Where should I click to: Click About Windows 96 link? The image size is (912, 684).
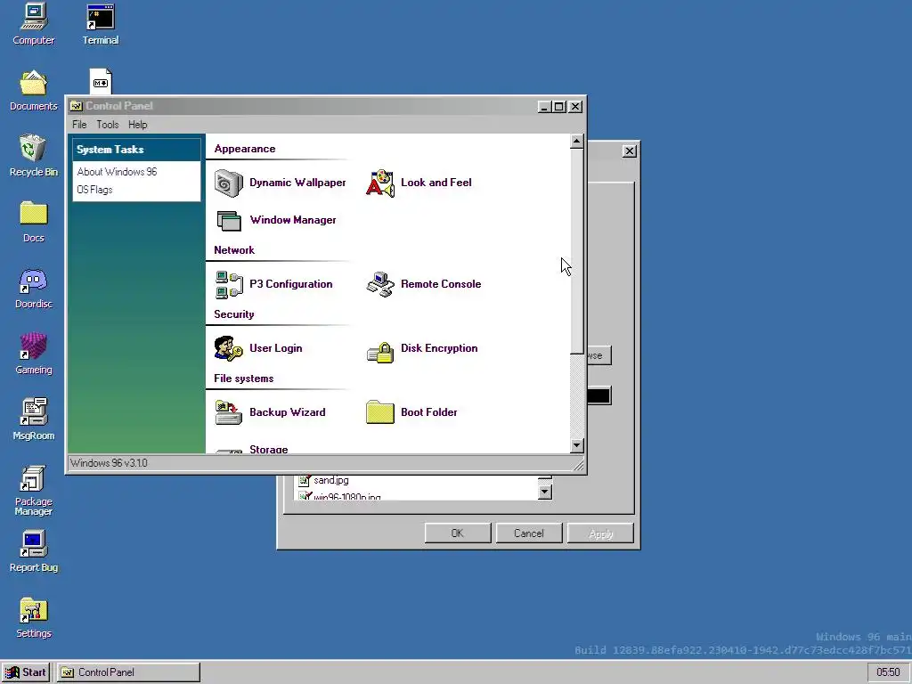(x=117, y=172)
